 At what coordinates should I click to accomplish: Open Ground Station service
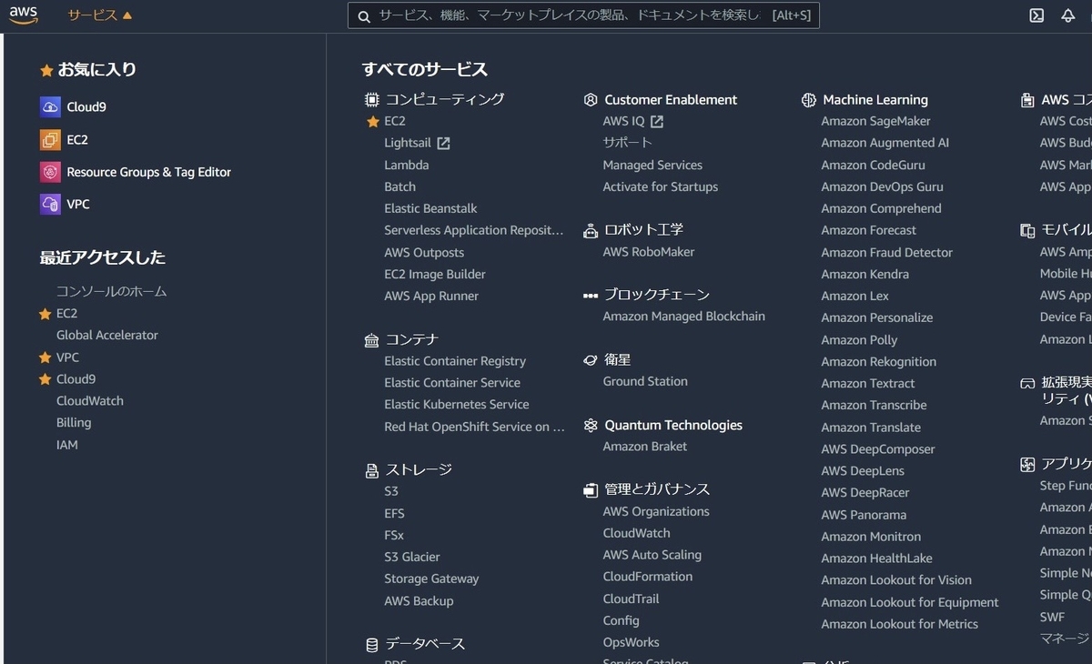tap(645, 382)
